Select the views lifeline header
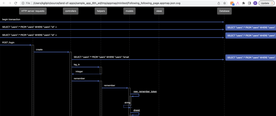This screenshot has width=276, height=116. click(x=159, y=11)
